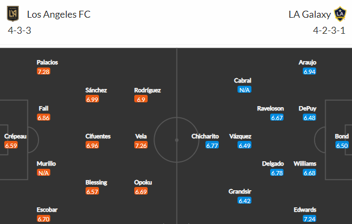Select player Edwards with 7.24 rating
Image resolution: width=352 pixels, height=224 pixels.
coord(305,210)
